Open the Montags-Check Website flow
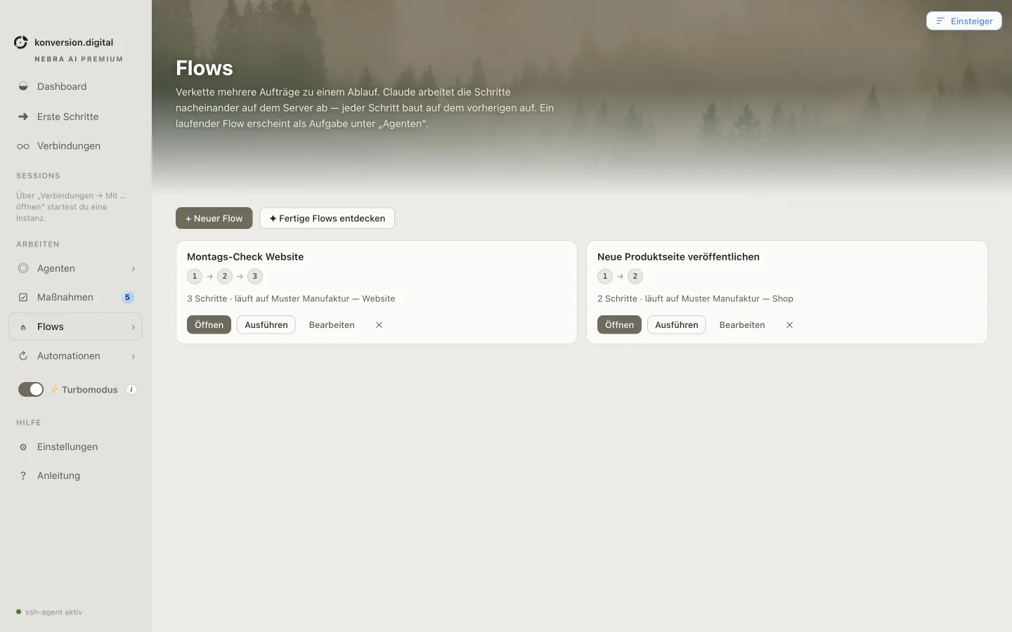1012x632 pixels. pos(209,325)
